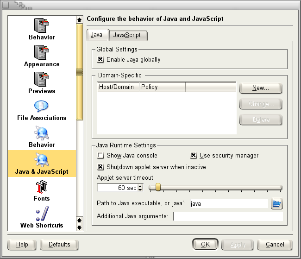The width and height of the screenshot is (301, 259).
Task: Click sidebar scrollbar bottom down arrow
Action: (80, 227)
